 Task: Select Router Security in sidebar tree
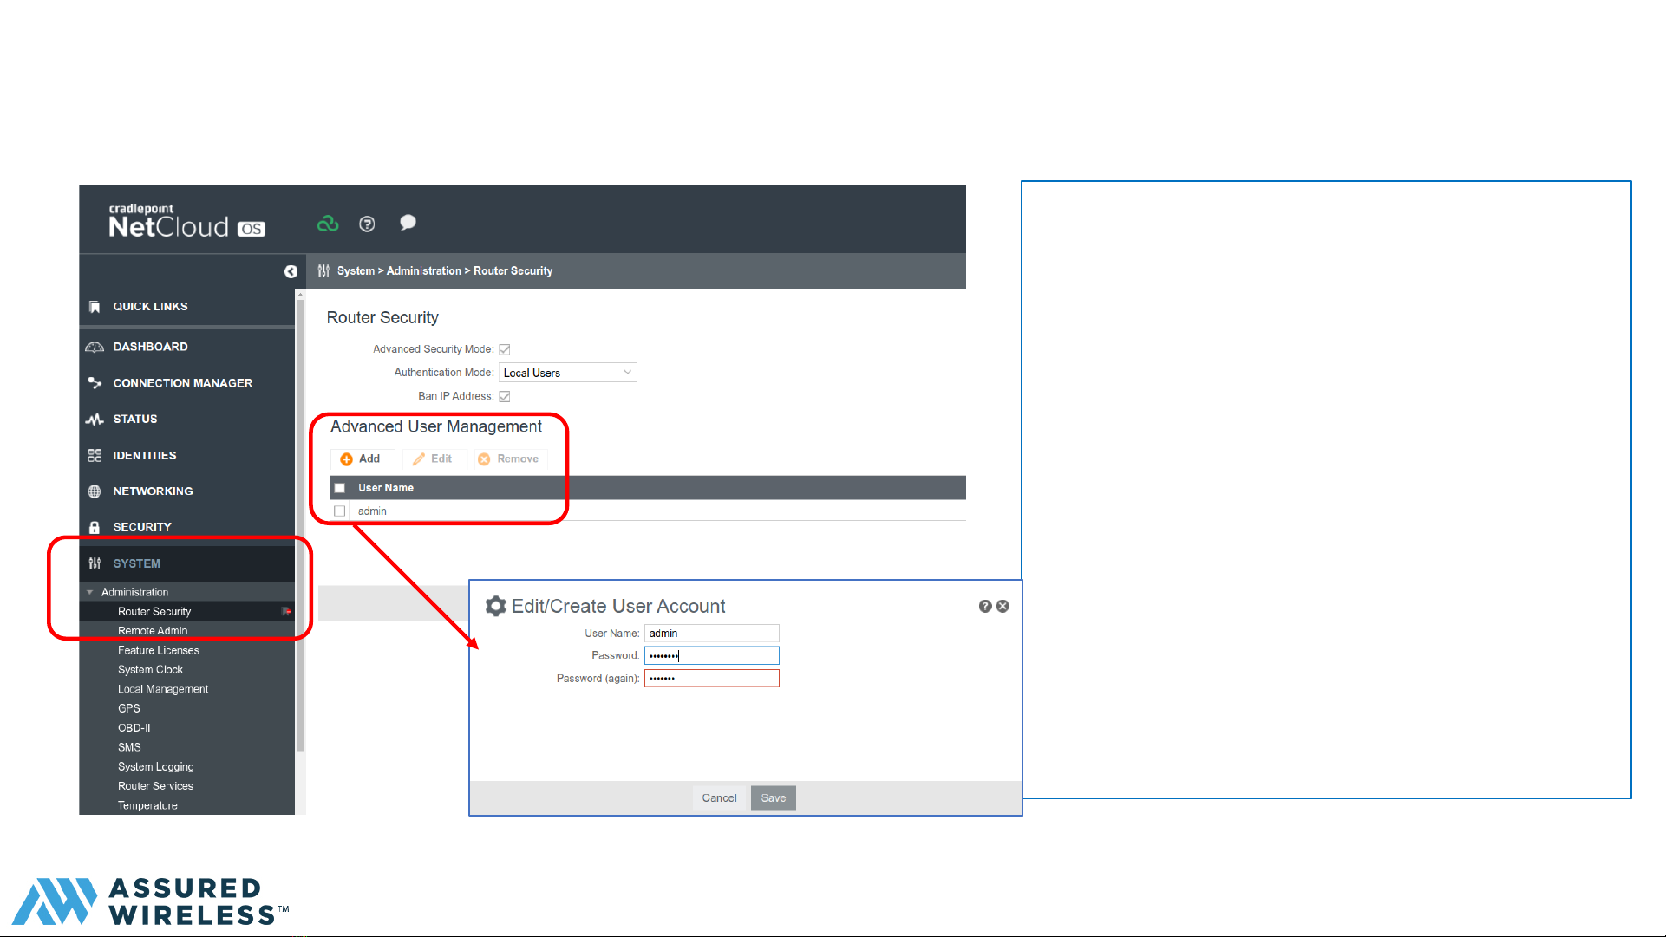[154, 611]
